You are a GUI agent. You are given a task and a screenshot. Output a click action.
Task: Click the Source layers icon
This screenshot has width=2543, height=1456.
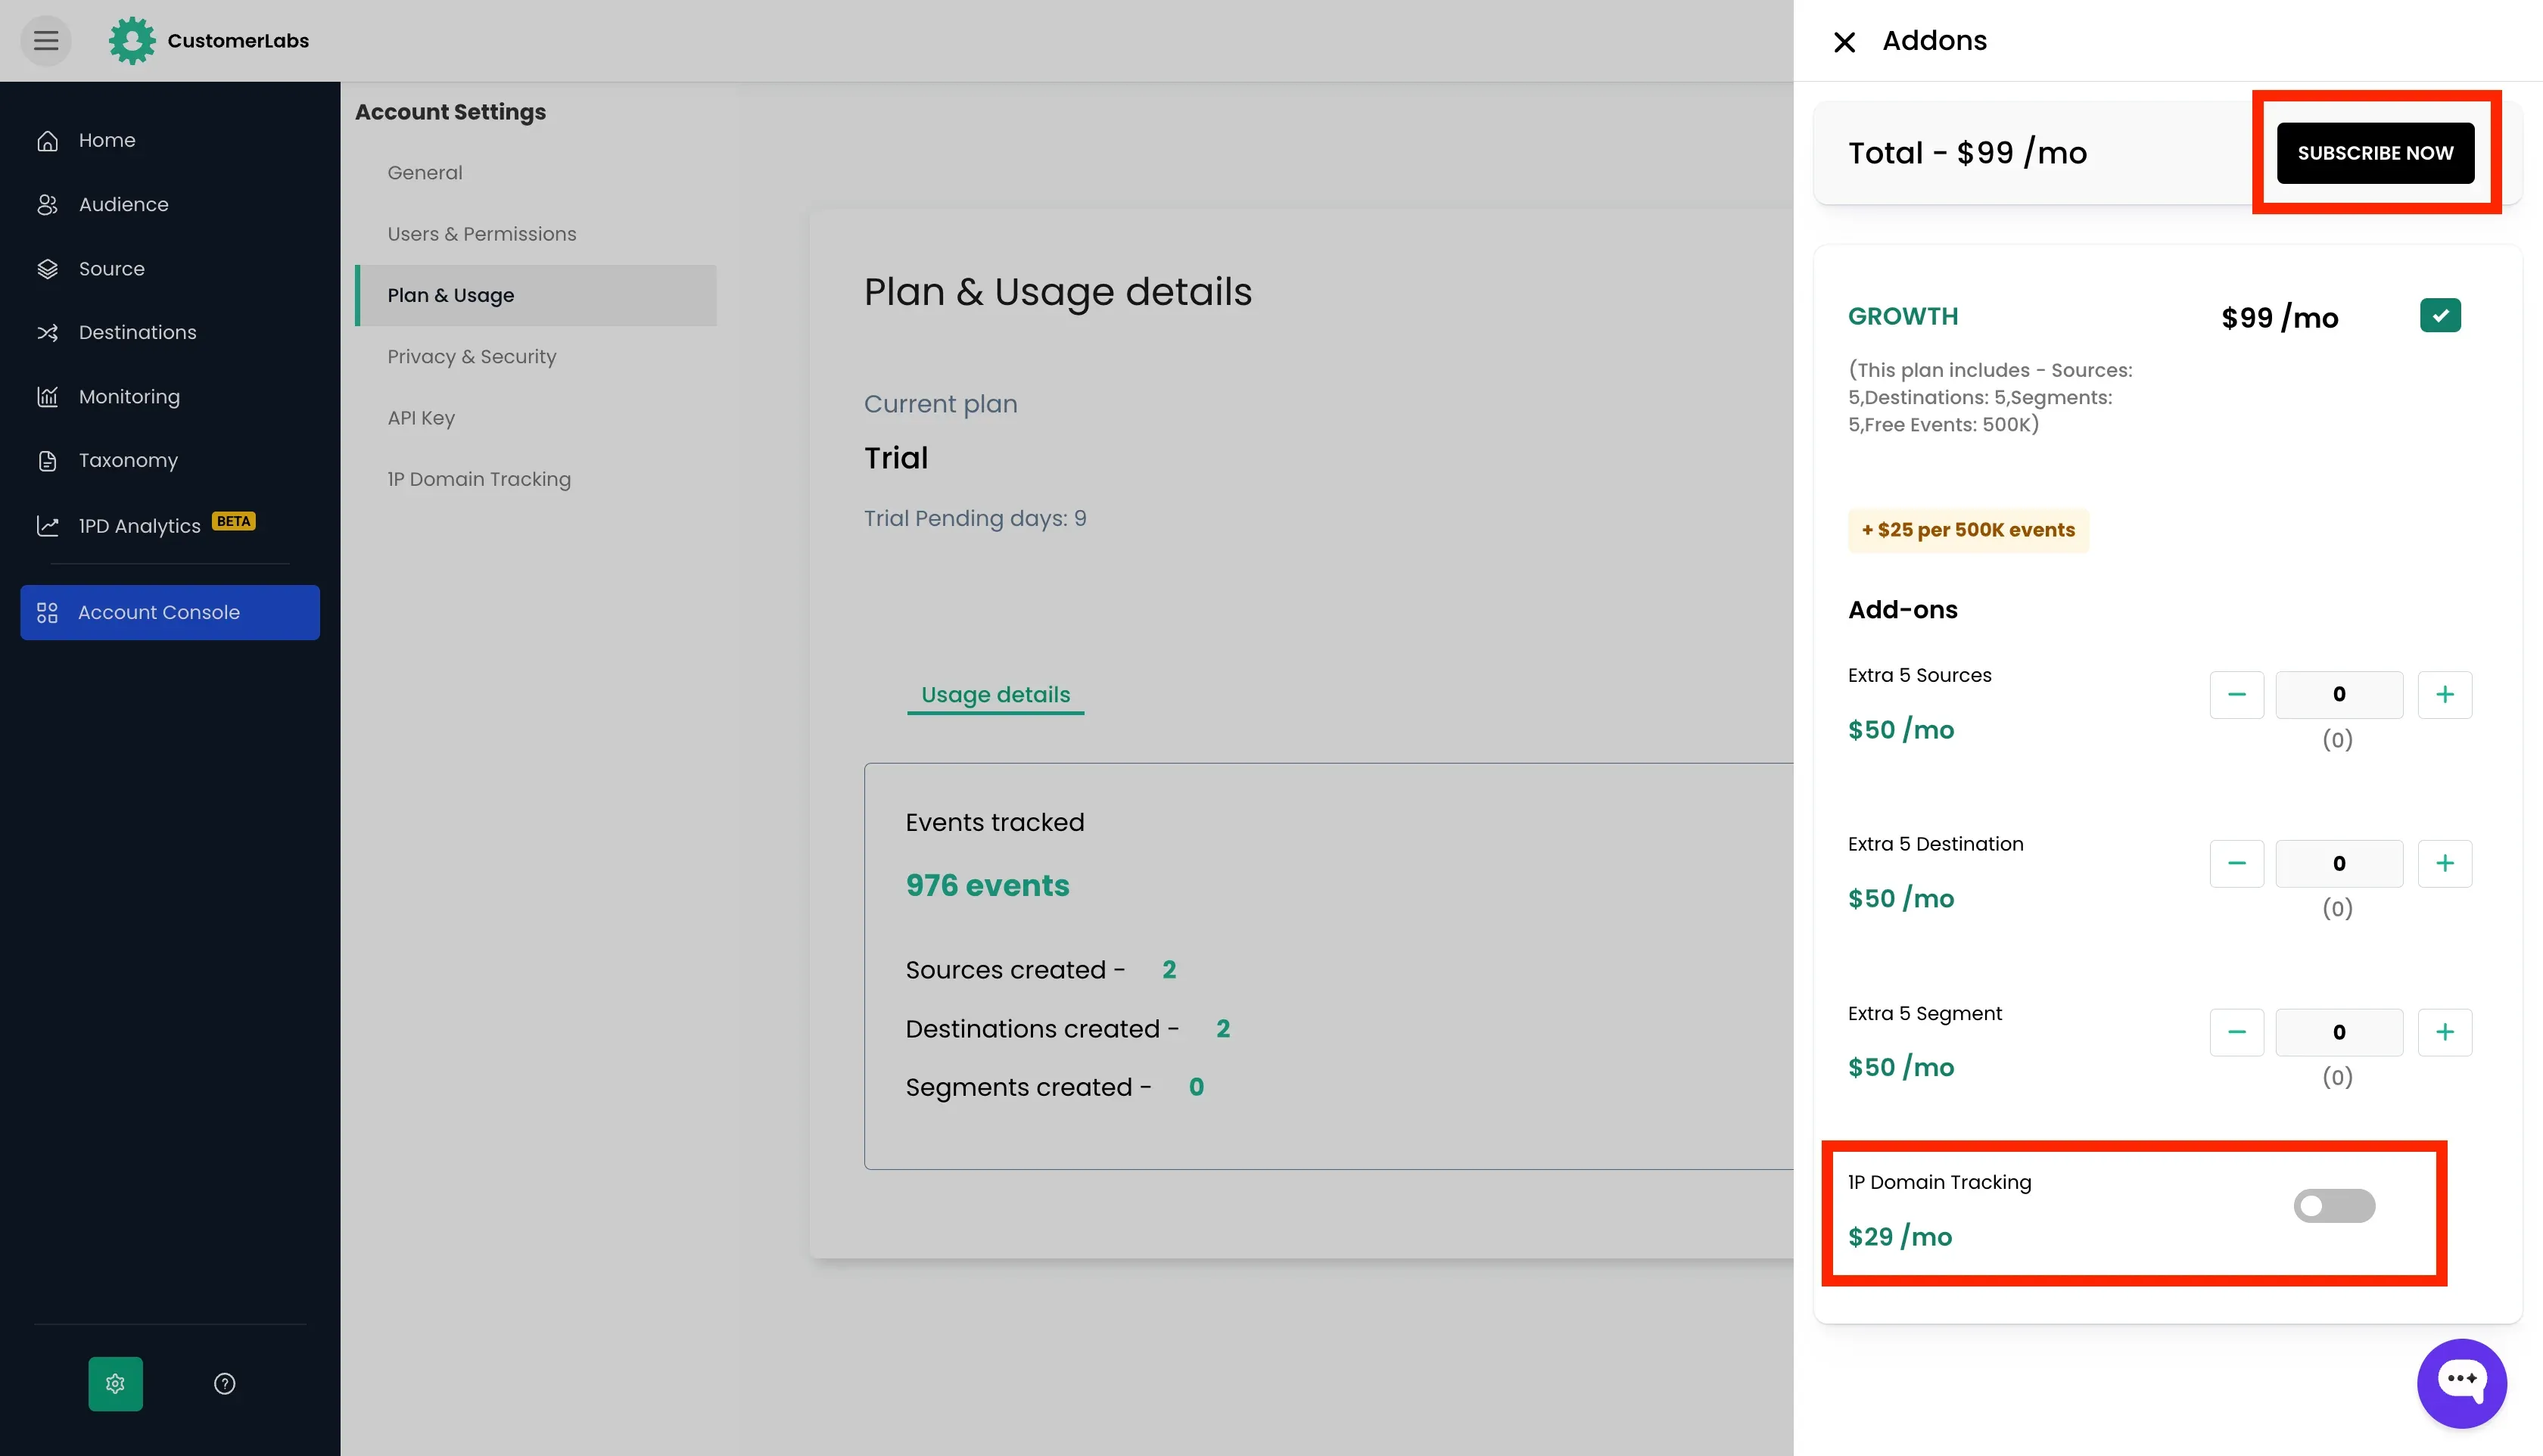(47, 269)
